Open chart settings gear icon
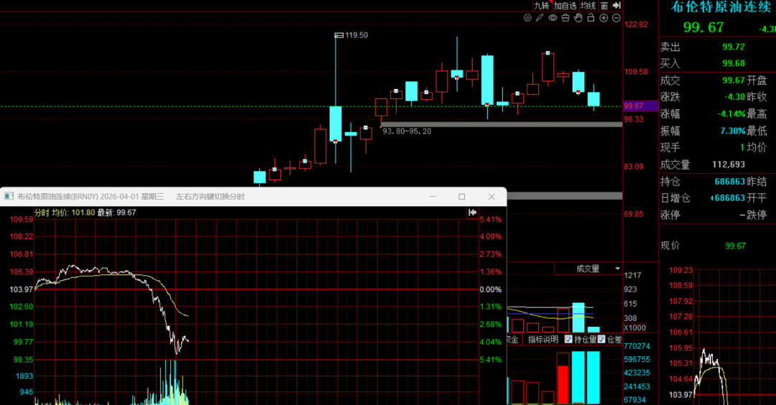Image resolution: width=776 pixels, height=405 pixels. coord(527,18)
